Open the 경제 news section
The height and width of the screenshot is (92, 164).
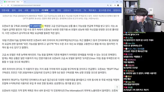click(x=20, y=10)
